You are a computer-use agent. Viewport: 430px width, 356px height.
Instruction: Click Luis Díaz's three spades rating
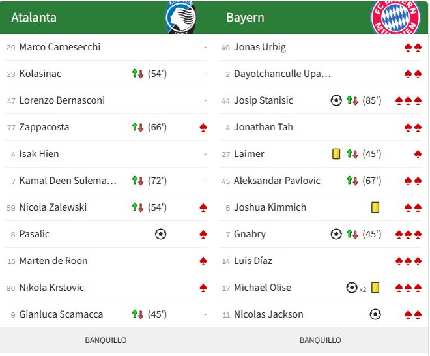[408, 261]
